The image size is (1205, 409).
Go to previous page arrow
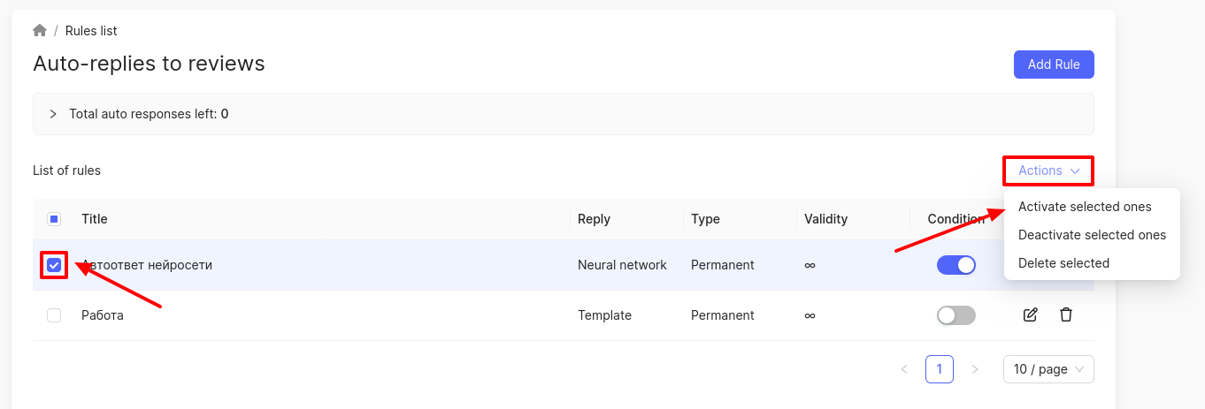pos(904,369)
